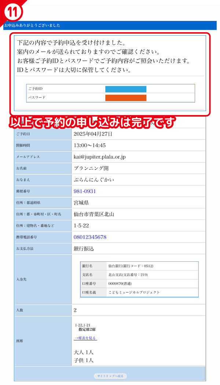Tap the phone number 08012345678 link
The height and width of the screenshot is (385, 220).
point(90,237)
